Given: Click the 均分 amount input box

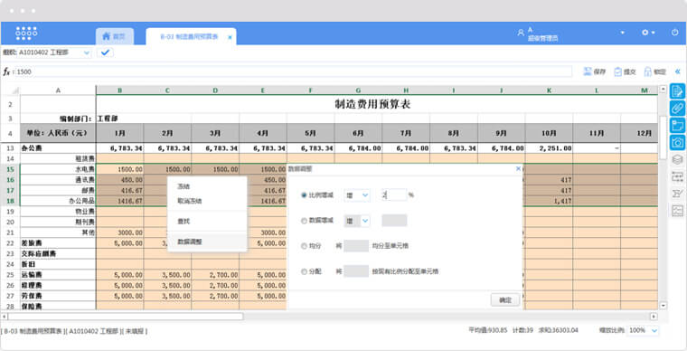Looking at the screenshot, I should (x=356, y=246).
